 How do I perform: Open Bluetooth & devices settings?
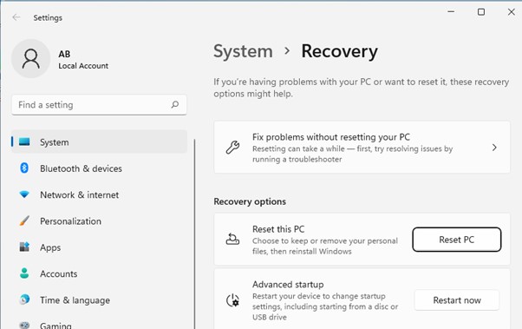[99, 168]
